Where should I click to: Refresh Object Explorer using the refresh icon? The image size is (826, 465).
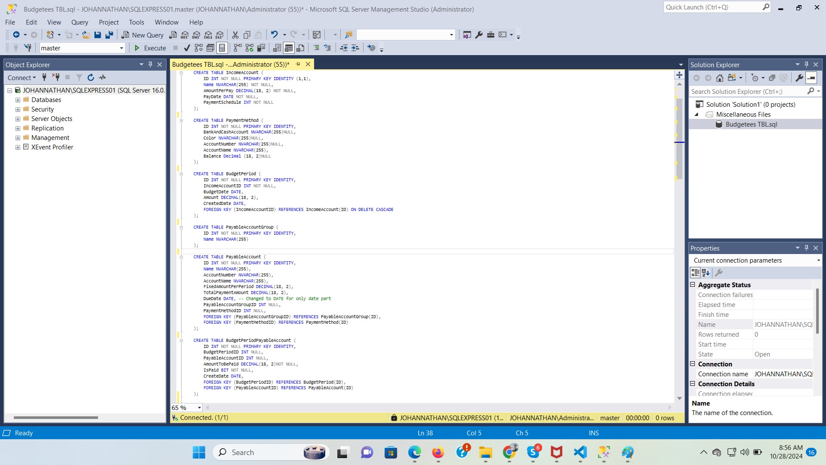click(91, 77)
